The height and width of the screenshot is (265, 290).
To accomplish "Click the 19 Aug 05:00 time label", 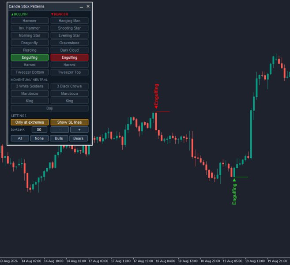I will [x=233, y=261].
